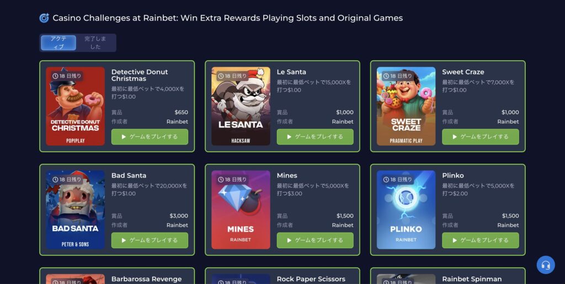Start the Plinko game with green button
The width and height of the screenshot is (565, 284).
pyautogui.click(x=481, y=240)
